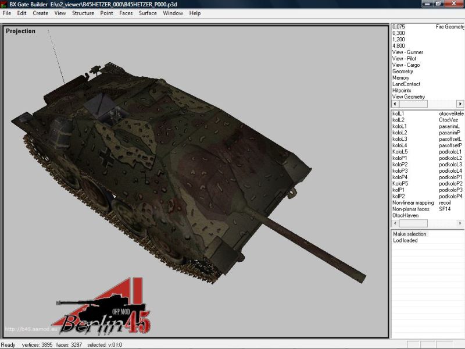Select the View - Gunner LOD
The height and width of the screenshot is (349, 465).
407,52
